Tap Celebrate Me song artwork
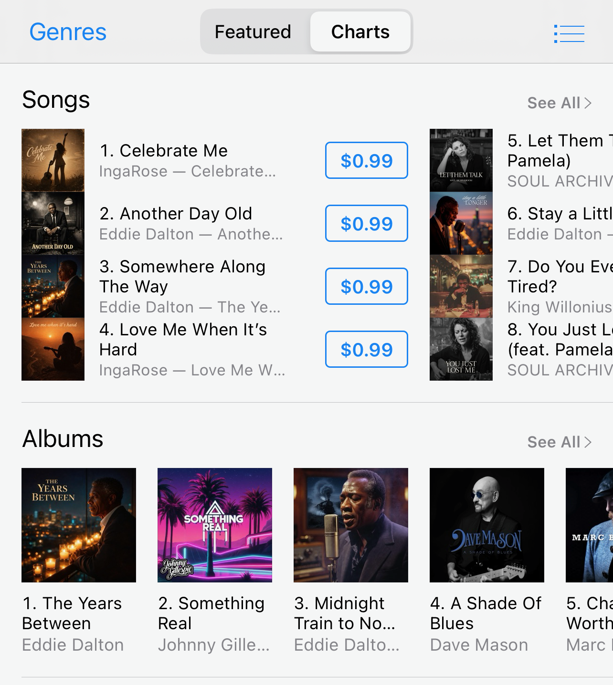The height and width of the screenshot is (685, 613). (x=53, y=160)
